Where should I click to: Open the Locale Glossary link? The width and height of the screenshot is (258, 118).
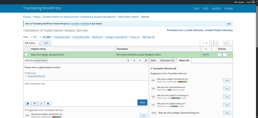coord(194,30)
